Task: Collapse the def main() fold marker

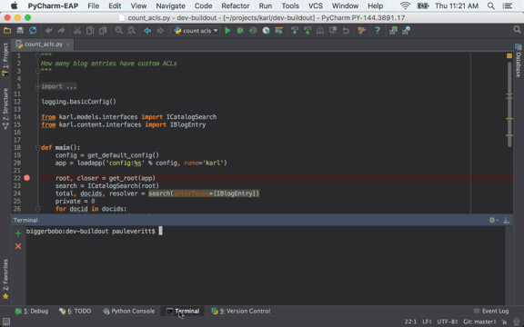Action: [38, 147]
